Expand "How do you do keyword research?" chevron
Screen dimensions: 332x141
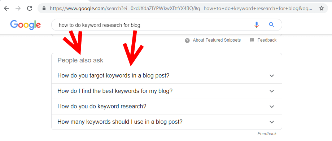tap(272, 107)
